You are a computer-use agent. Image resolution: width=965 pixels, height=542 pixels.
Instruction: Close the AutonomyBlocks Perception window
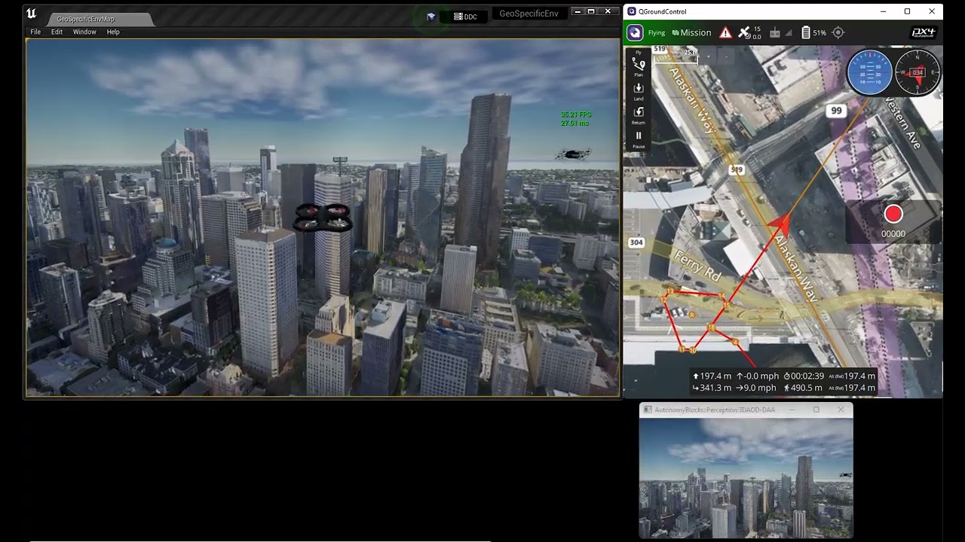point(841,410)
